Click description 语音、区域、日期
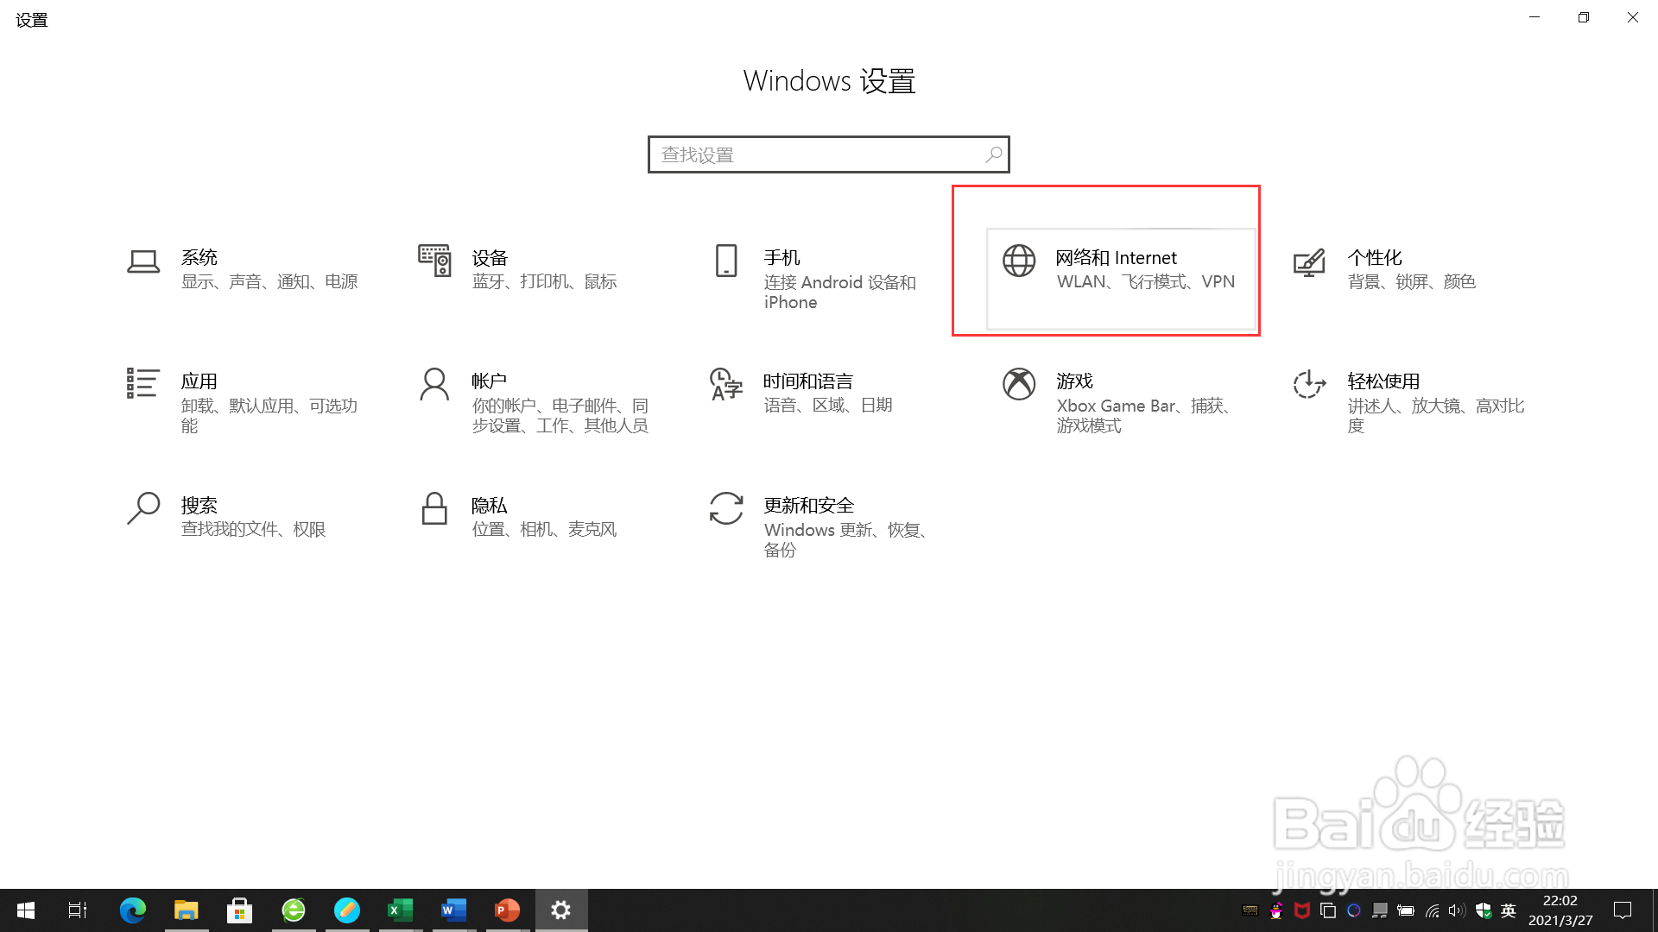The width and height of the screenshot is (1658, 932). click(827, 405)
